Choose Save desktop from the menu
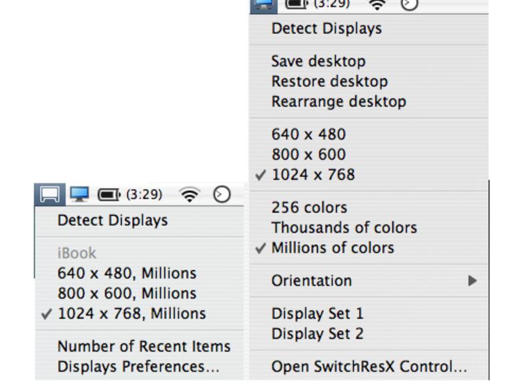Screen dimensions: 514x386 pos(318,61)
